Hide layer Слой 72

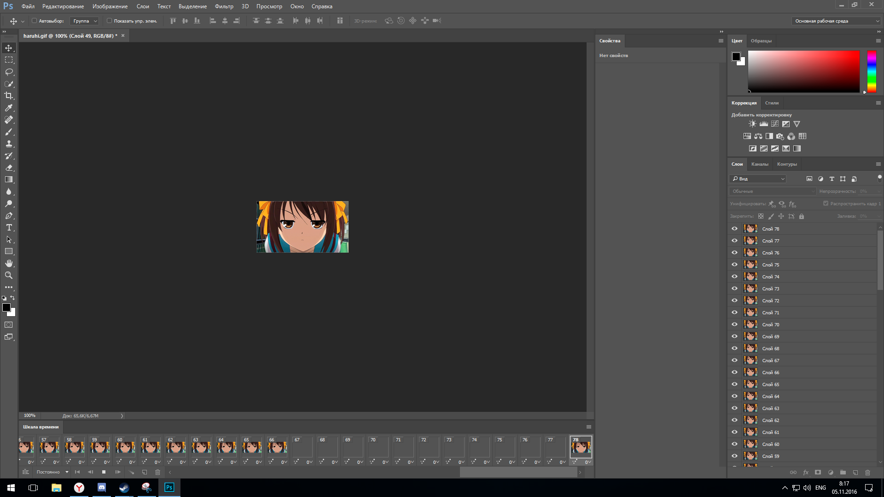tap(734, 301)
